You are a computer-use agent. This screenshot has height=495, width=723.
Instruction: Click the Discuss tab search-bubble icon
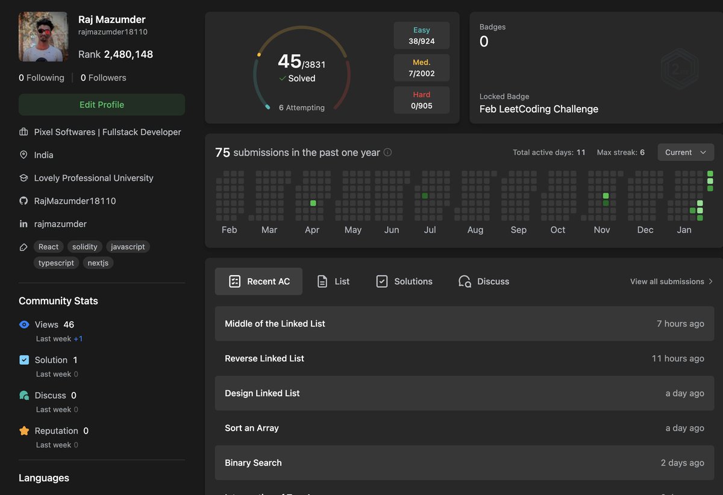(465, 281)
